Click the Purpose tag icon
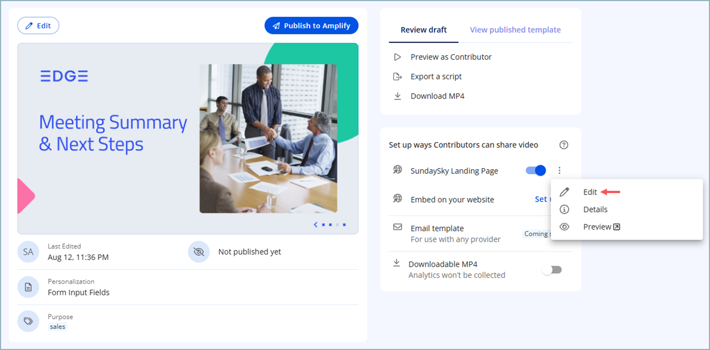This screenshot has height=350, width=710. [28, 321]
